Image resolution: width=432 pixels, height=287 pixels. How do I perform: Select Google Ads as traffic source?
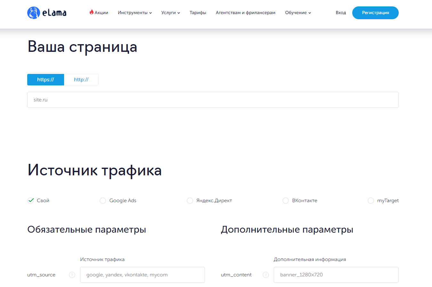tap(103, 201)
